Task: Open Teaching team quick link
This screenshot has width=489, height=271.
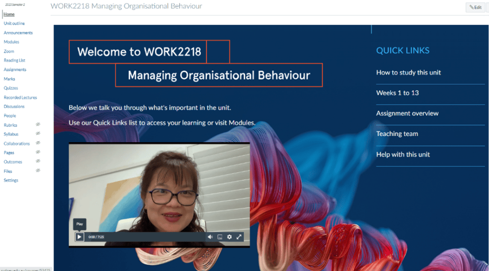Action: click(397, 134)
